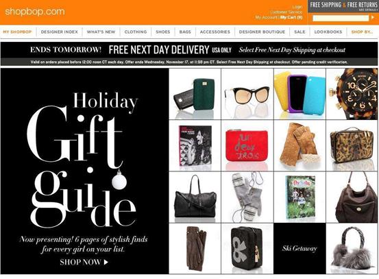The image size is (379, 279).
Task: Open the cat-eye sunglasses product thumbnail
Action: coord(247,94)
